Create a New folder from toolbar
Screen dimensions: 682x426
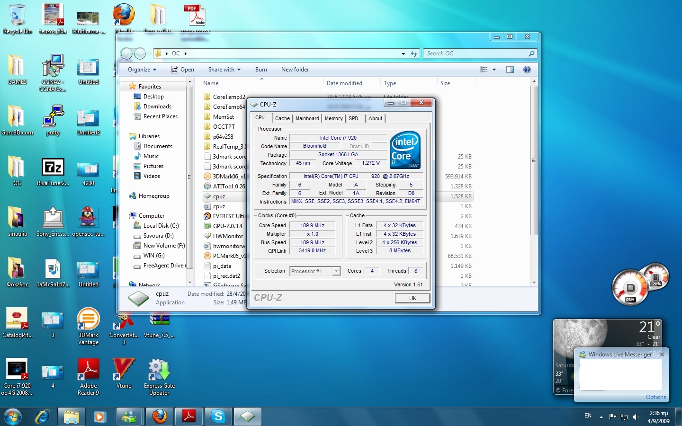(x=295, y=70)
